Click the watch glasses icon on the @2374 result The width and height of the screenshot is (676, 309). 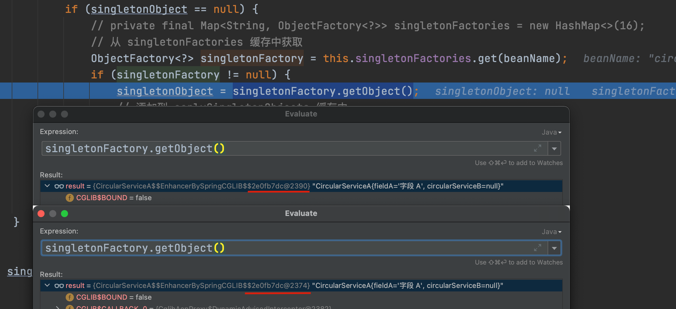59,286
